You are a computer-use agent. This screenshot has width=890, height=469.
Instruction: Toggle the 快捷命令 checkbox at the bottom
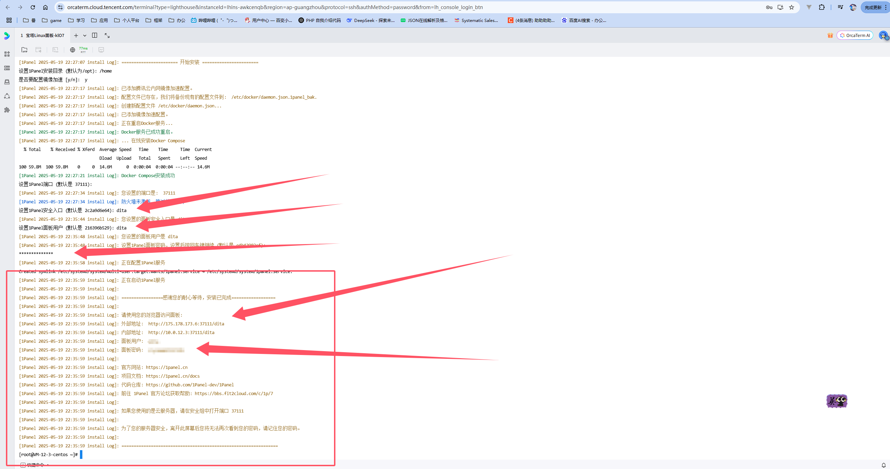coord(23,465)
